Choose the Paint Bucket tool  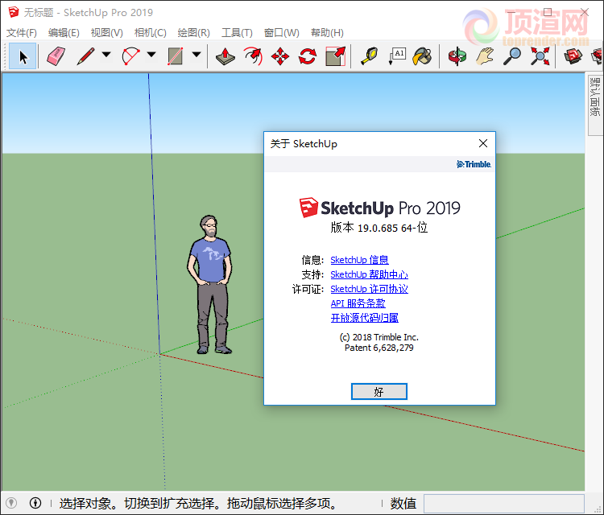422,56
